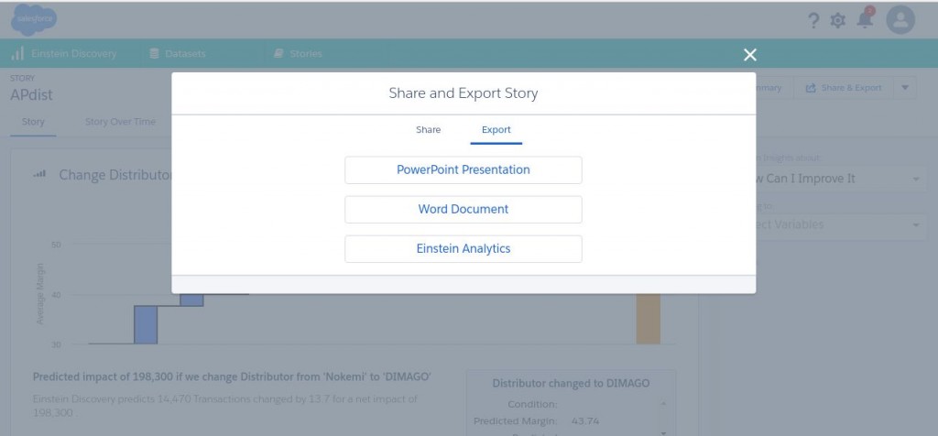Open the user profile avatar
The height and width of the screenshot is (436, 938).
point(901,19)
